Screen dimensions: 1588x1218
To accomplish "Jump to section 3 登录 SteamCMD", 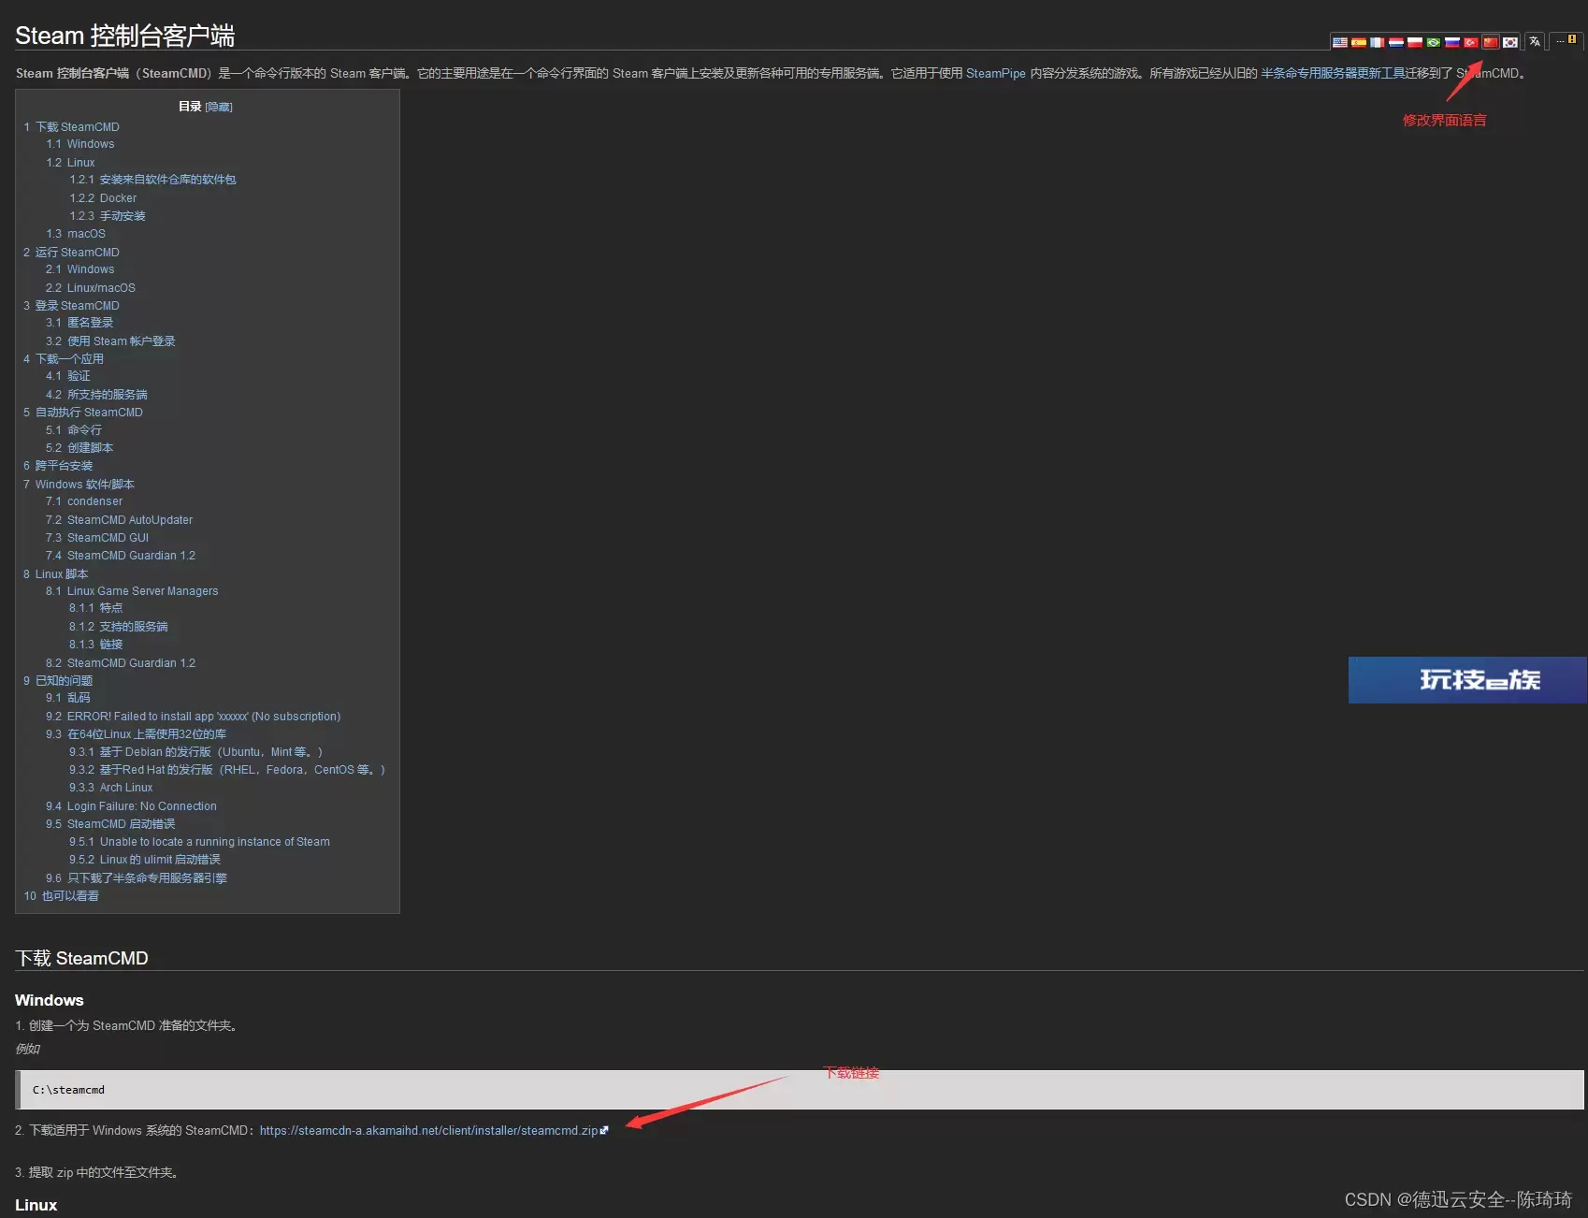I will click(x=72, y=306).
